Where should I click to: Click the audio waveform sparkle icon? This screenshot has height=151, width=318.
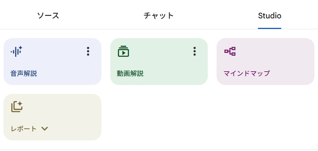pyautogui.click(x=16, y=52)
